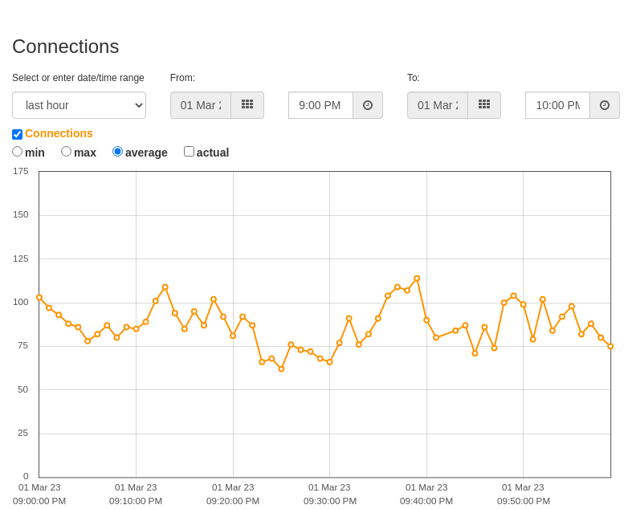Open the From date calendar picker icon

[x=247, y=105]
